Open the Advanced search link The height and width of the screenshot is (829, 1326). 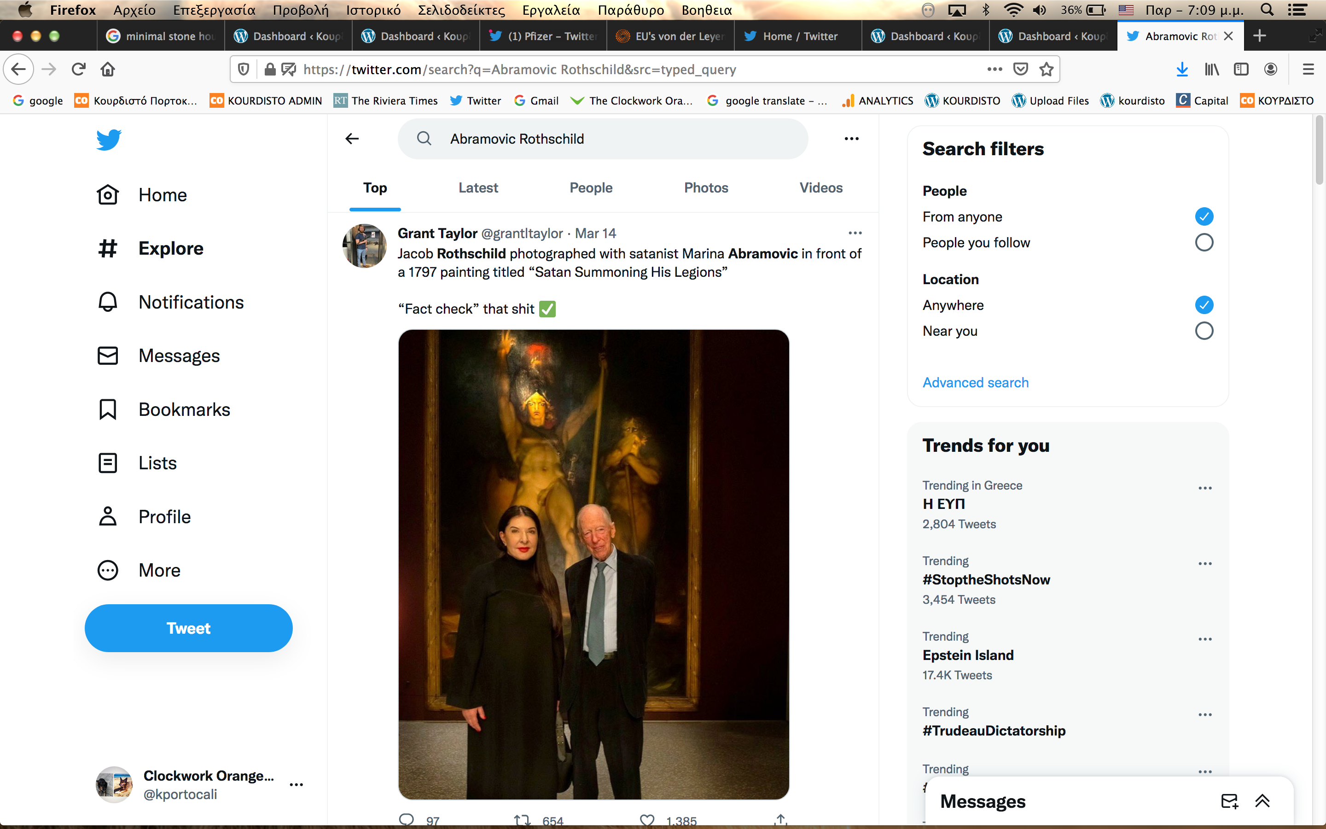(x=975, y=382)
